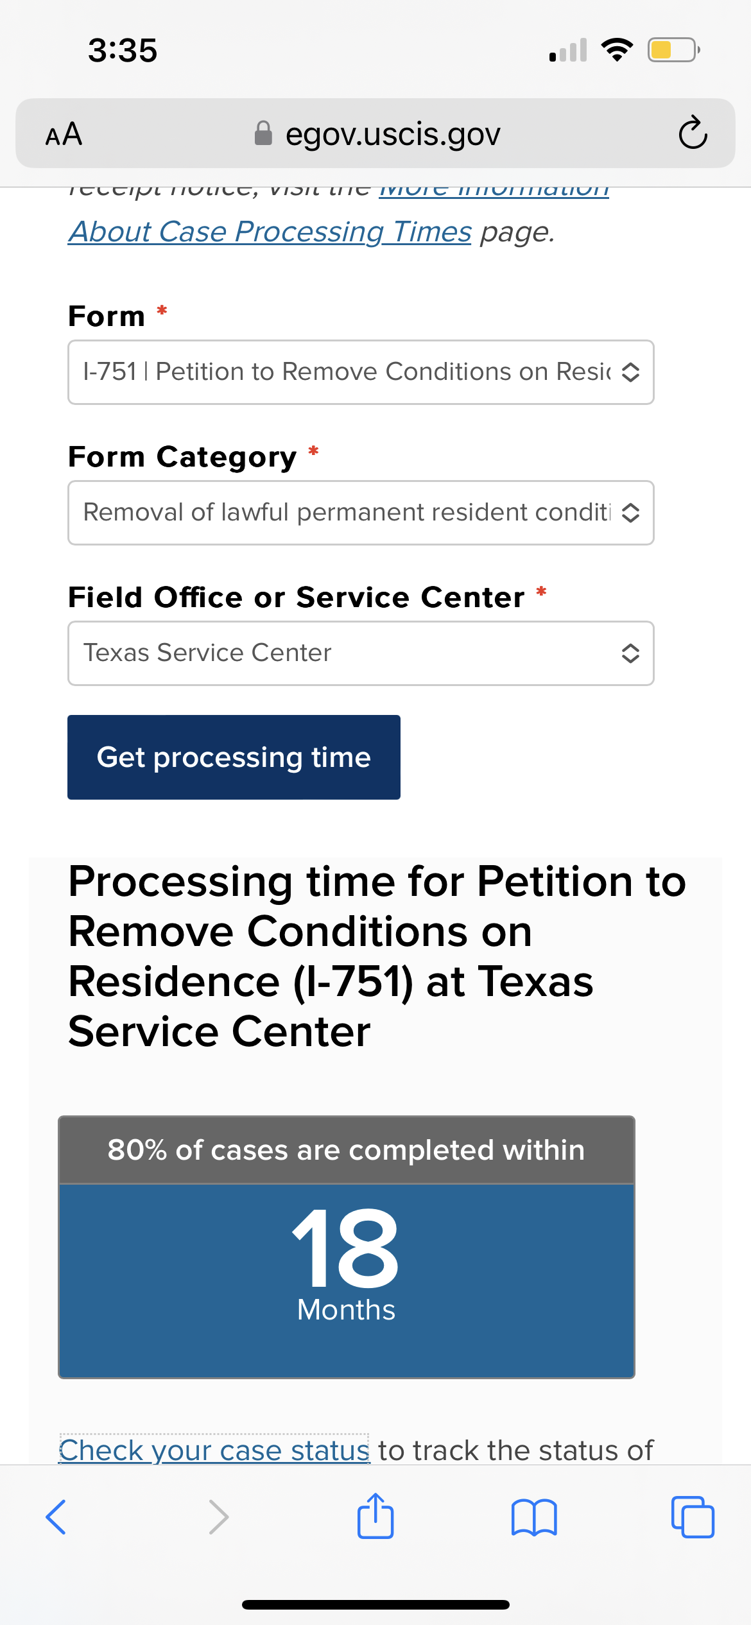Open the Form dropdown showing I-751
751x1625 pixels.
coord(361,372)
